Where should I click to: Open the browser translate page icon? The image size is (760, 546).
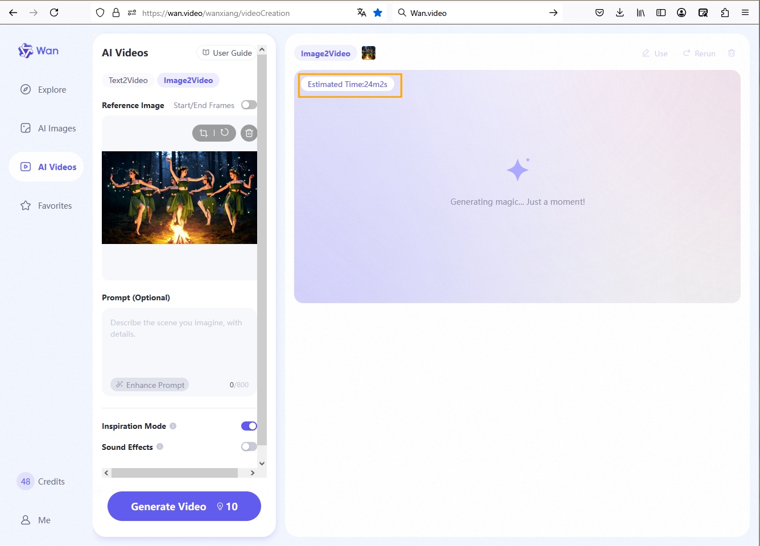(x=361, y=13)
